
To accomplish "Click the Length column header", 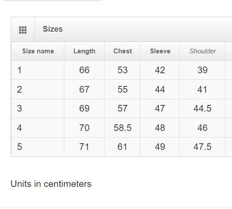I will 85,51.
